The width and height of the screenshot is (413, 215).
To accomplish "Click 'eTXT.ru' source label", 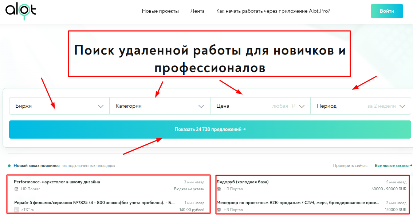I will tap(28, 210).
